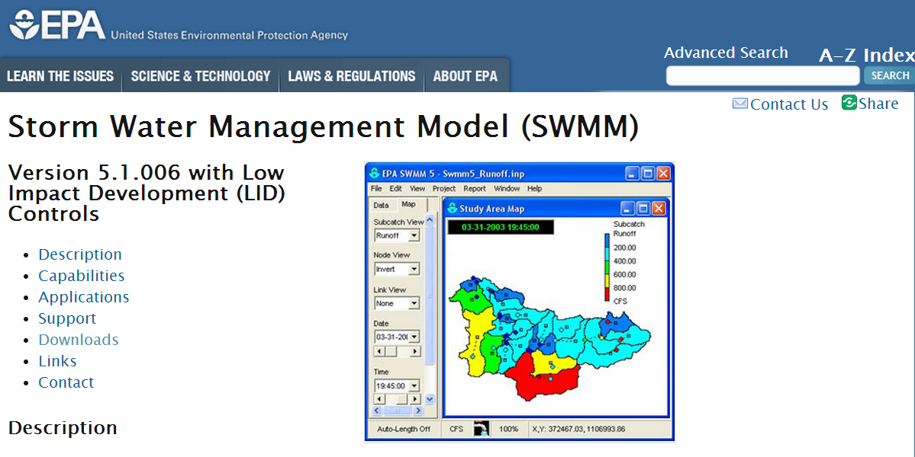Open the A-Z Index link

click(867, 56)
